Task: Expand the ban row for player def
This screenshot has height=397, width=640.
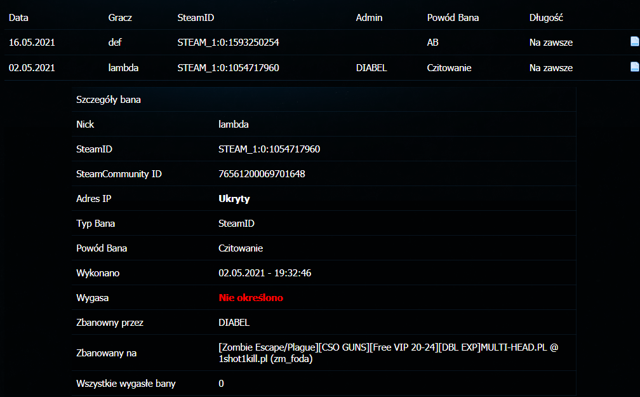Action: click(x=115, y=43)
